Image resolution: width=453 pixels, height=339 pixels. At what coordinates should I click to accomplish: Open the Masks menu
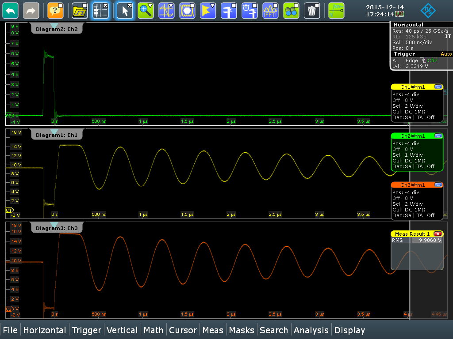(x=242, y=330)
